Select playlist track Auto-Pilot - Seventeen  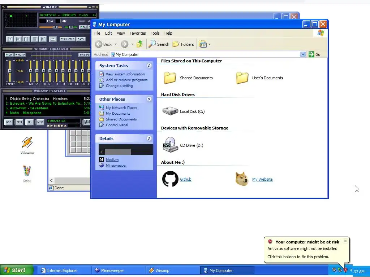click(x=47, y=108)
